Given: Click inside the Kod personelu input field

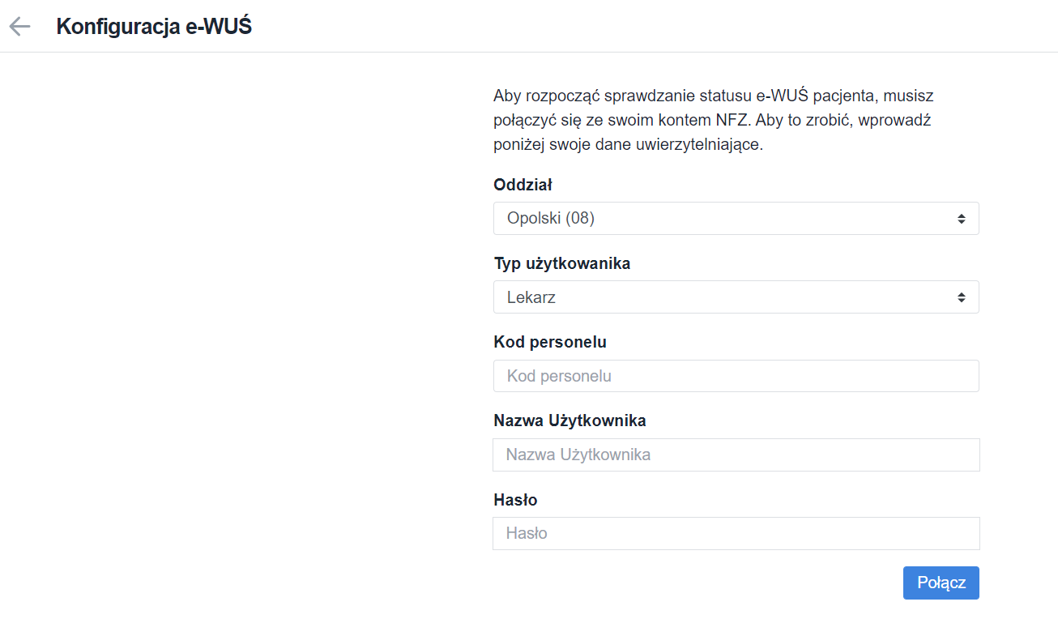Looking at the screenshot, I should coord(736,375).
